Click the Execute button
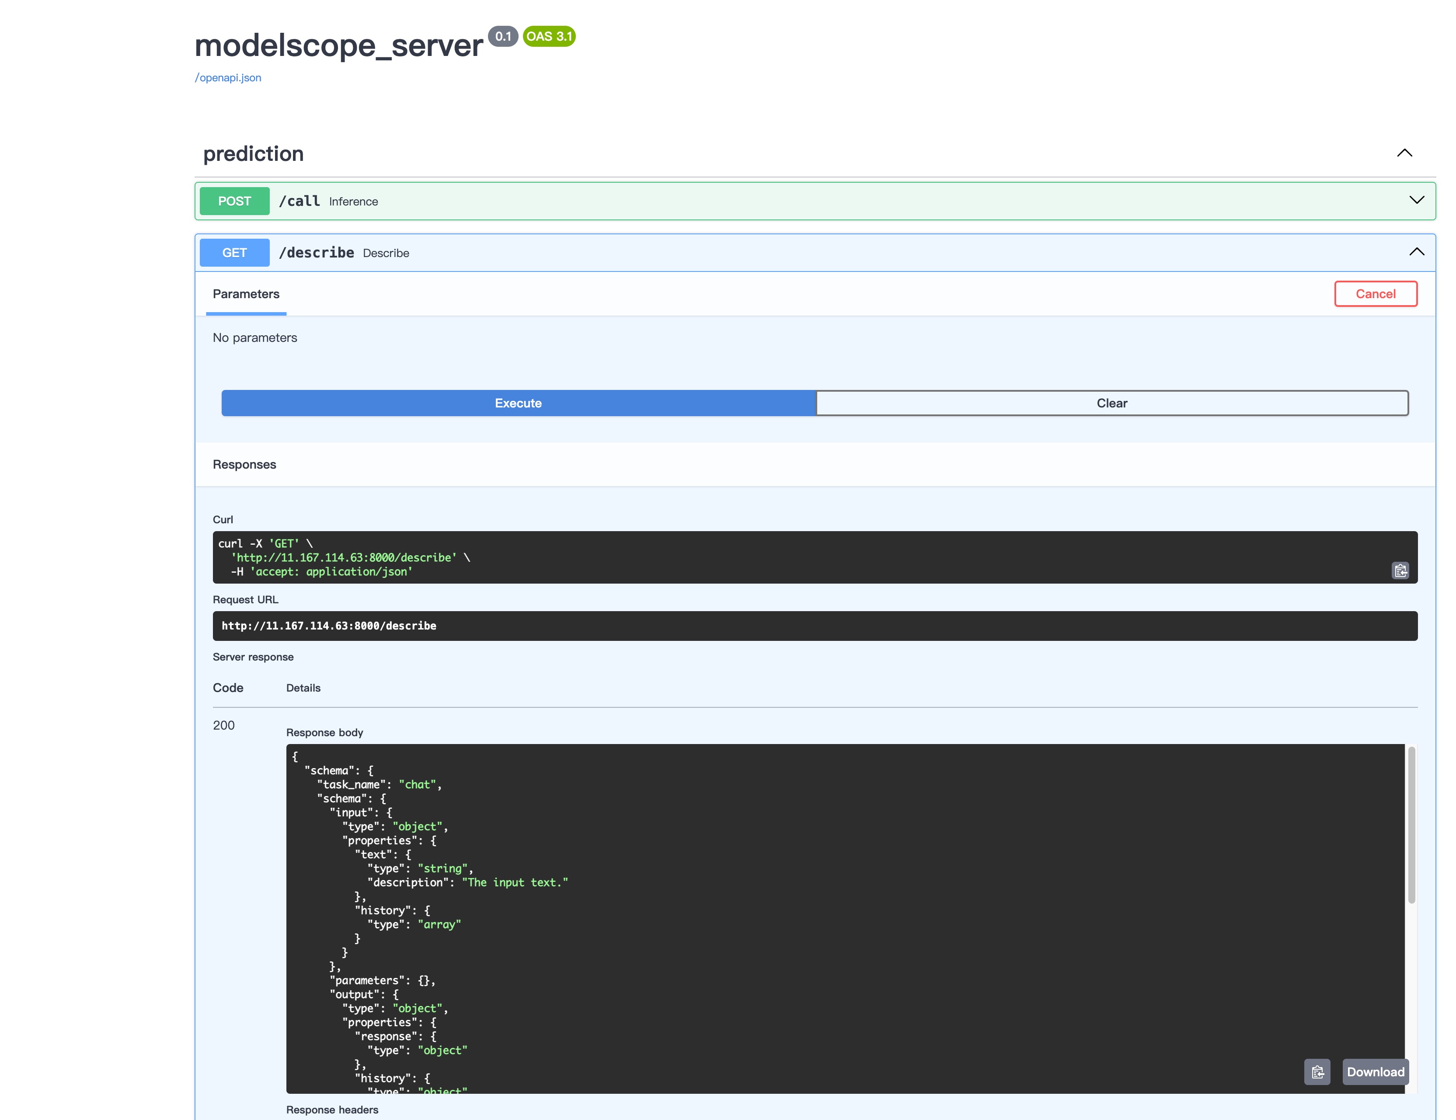The image size is (1456, 1120). coord(518,403)
